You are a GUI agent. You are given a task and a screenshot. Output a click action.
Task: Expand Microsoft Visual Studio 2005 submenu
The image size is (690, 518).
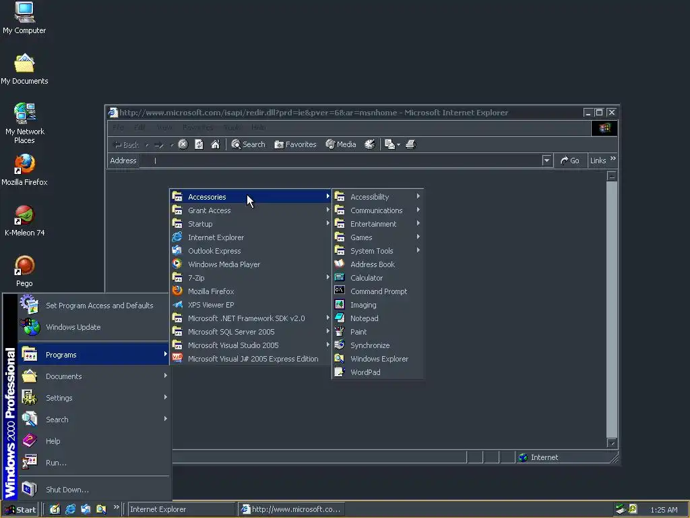(251, 345)
